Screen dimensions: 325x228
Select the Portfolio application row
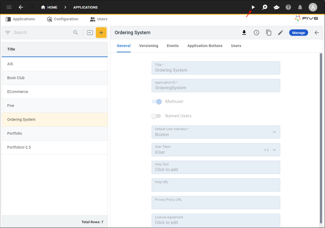[x=55, y=134]
